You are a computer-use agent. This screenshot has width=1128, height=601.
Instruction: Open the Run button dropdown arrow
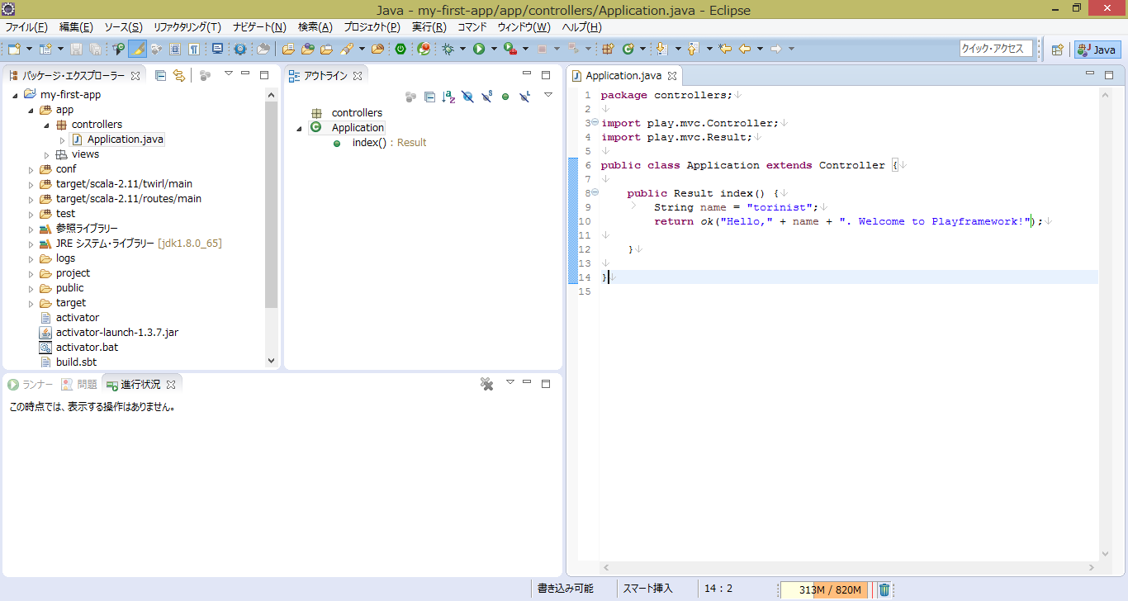tap(494, 50)
